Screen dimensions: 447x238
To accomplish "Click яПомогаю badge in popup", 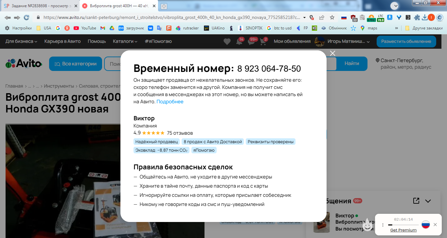I will pos(204,150).
